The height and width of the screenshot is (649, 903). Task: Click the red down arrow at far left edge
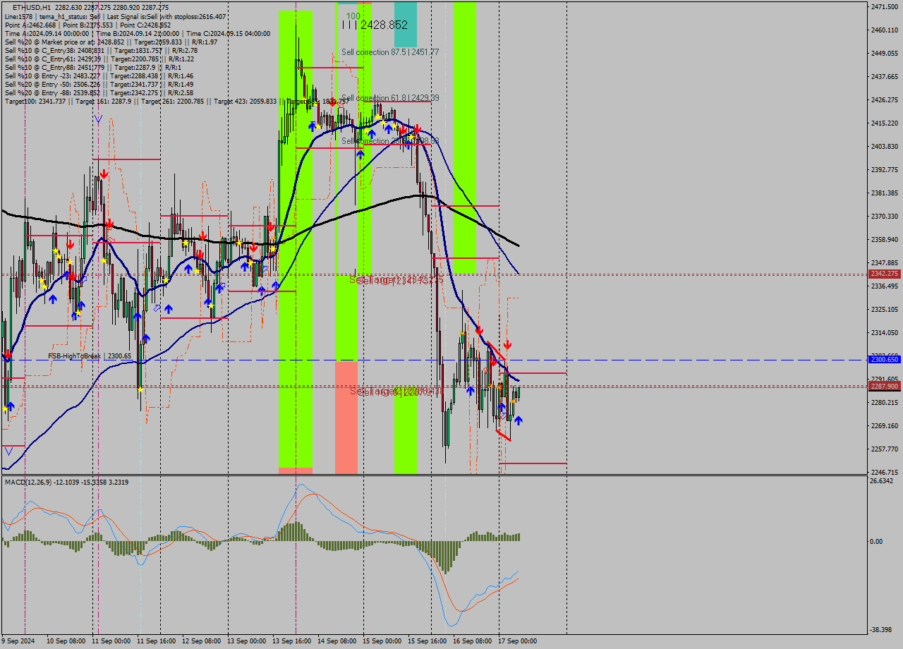coord(7,354)
